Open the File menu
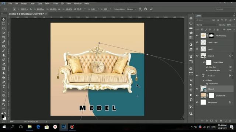Viewport: 236px width, 132px height. point(10,3)
